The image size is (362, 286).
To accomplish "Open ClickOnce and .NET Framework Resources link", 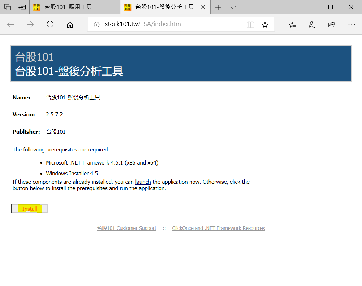I will pyautogui.click(x=219, y=228).
